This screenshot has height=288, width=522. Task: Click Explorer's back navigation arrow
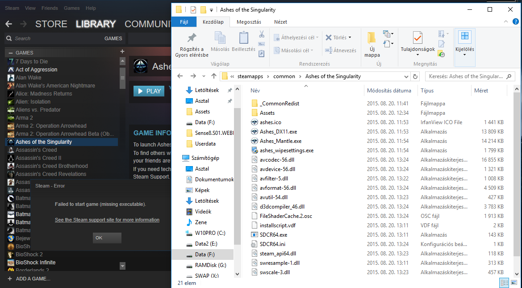180,76
